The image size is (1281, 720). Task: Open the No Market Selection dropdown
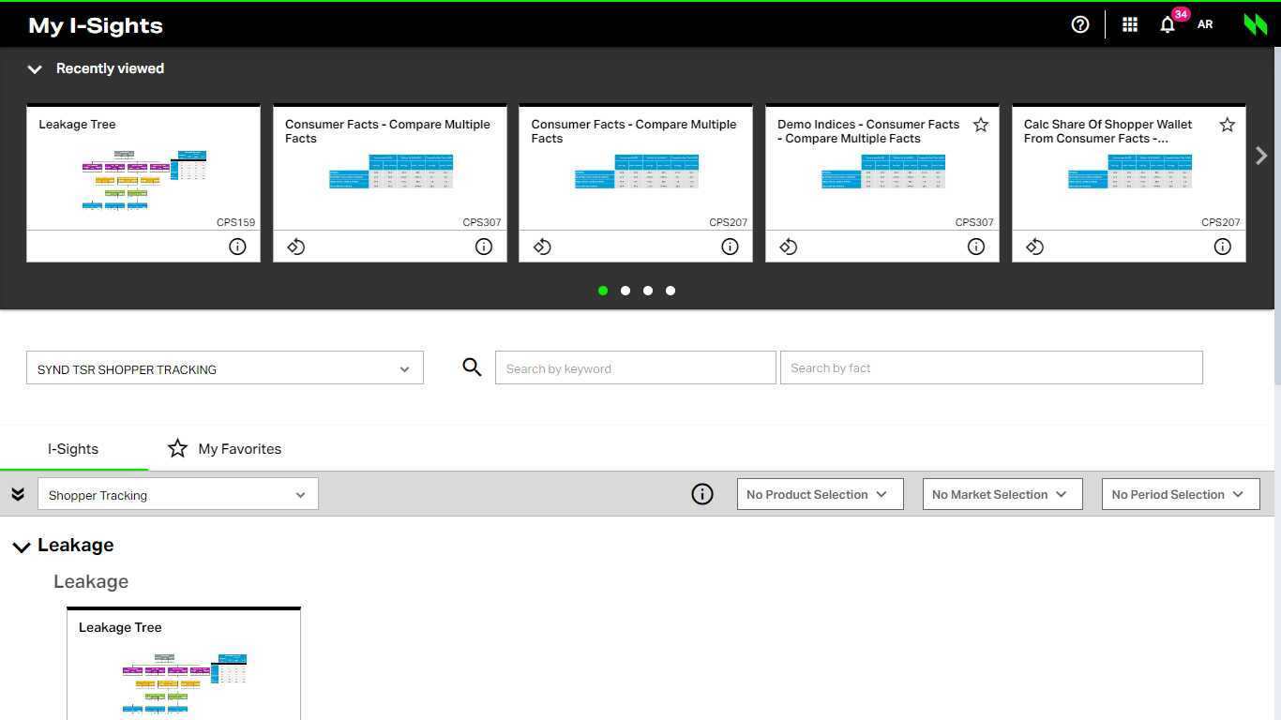[x=1001, y=494]
